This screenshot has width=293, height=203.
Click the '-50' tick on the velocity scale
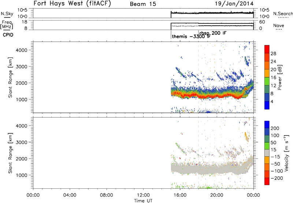click(275, 164)
